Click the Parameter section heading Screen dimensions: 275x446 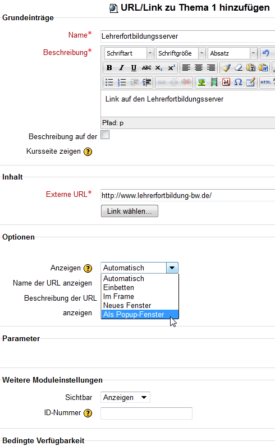coord(21,338)
